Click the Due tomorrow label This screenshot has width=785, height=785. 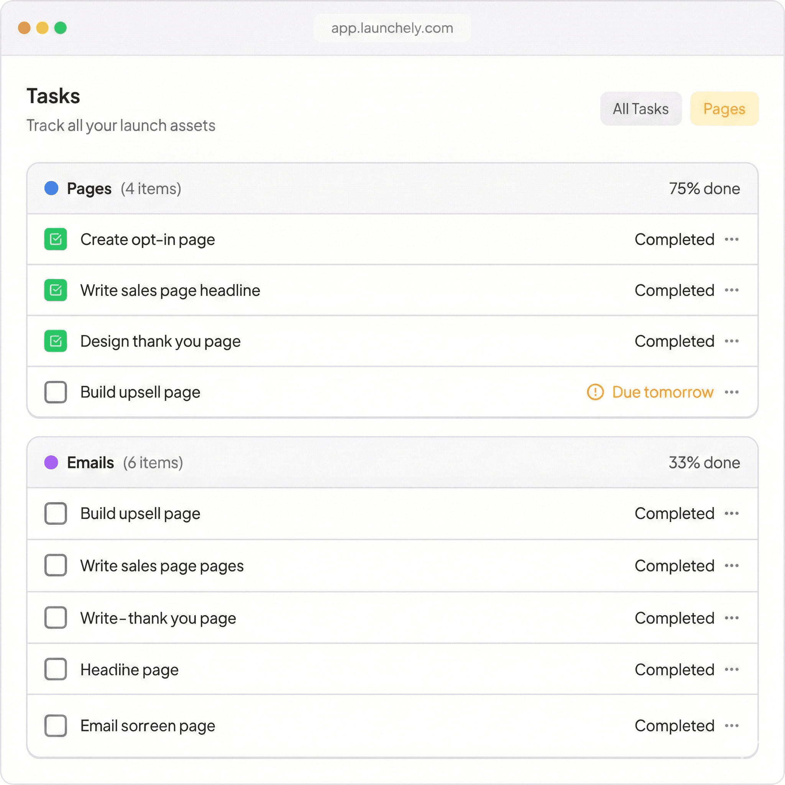pyautogui.click(x=662, y=392)
